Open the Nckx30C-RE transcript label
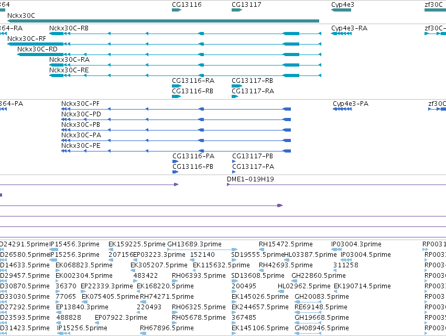This screenshot has width=446, height=336. 69,70
